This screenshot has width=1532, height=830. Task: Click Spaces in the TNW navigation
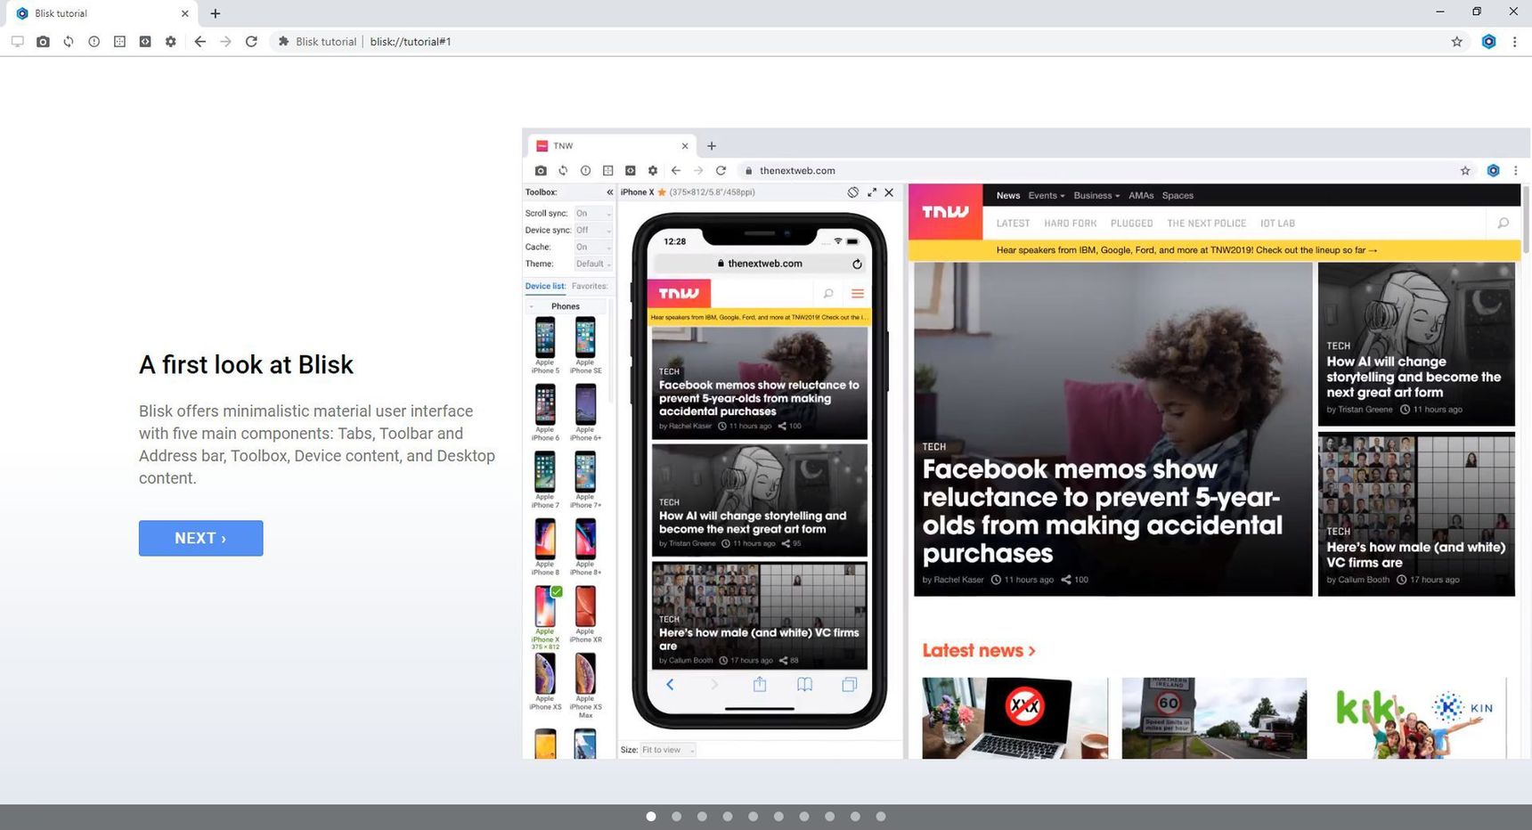[x=1178, y=196]
